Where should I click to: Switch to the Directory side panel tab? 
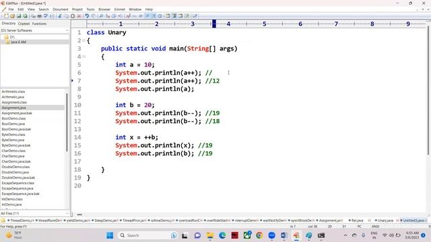9,24
